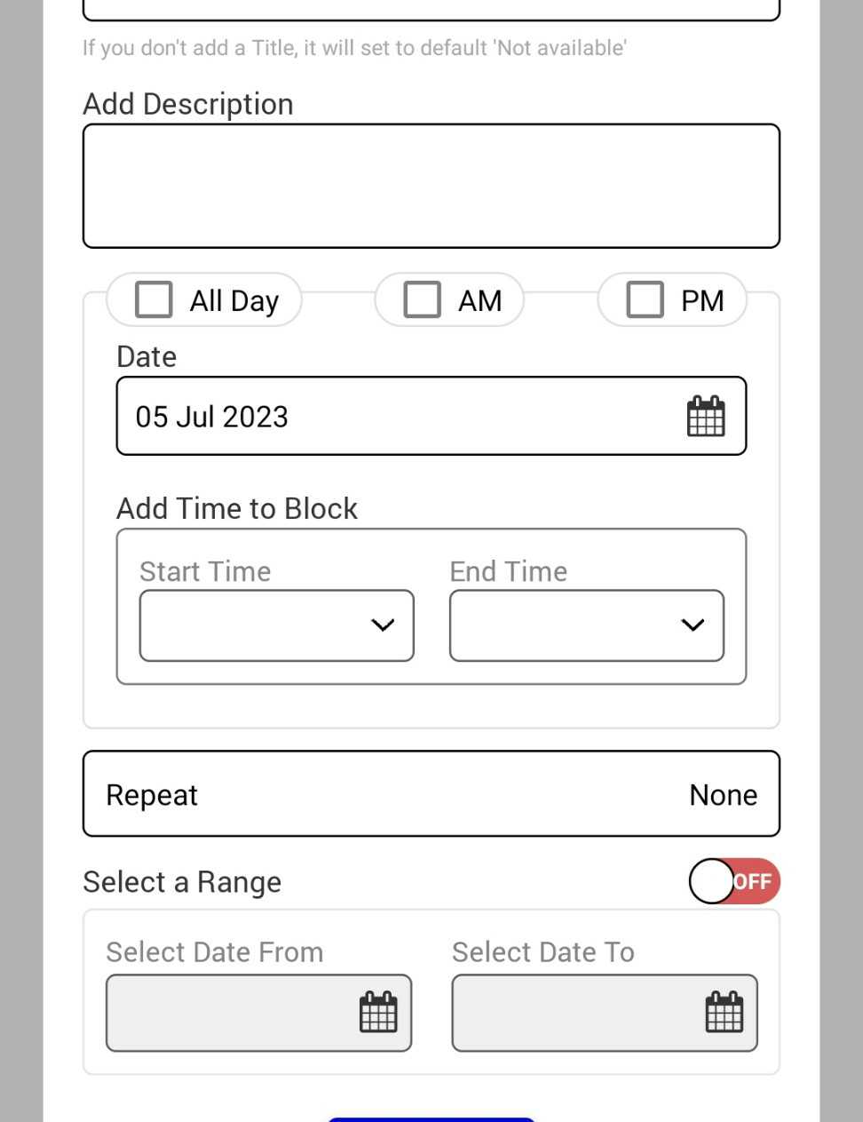The image size is (863, 1122).
Task: Turn on the Select a Range toggle
Action: pyautogui.click(x=734, y=881)
